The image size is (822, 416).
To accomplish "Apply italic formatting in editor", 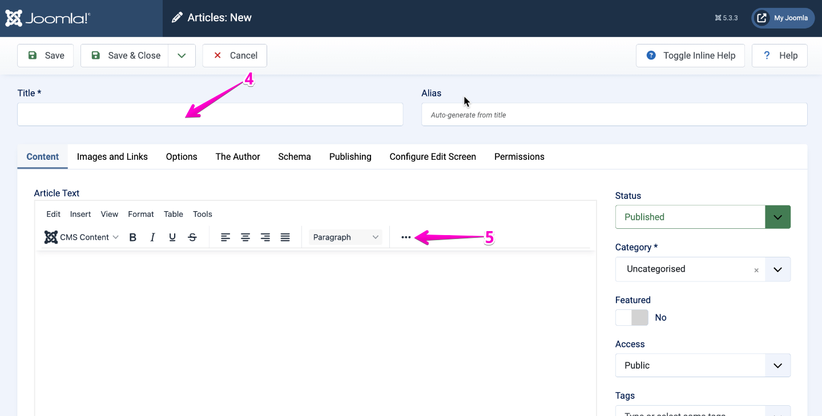I will tap(152, 237).
